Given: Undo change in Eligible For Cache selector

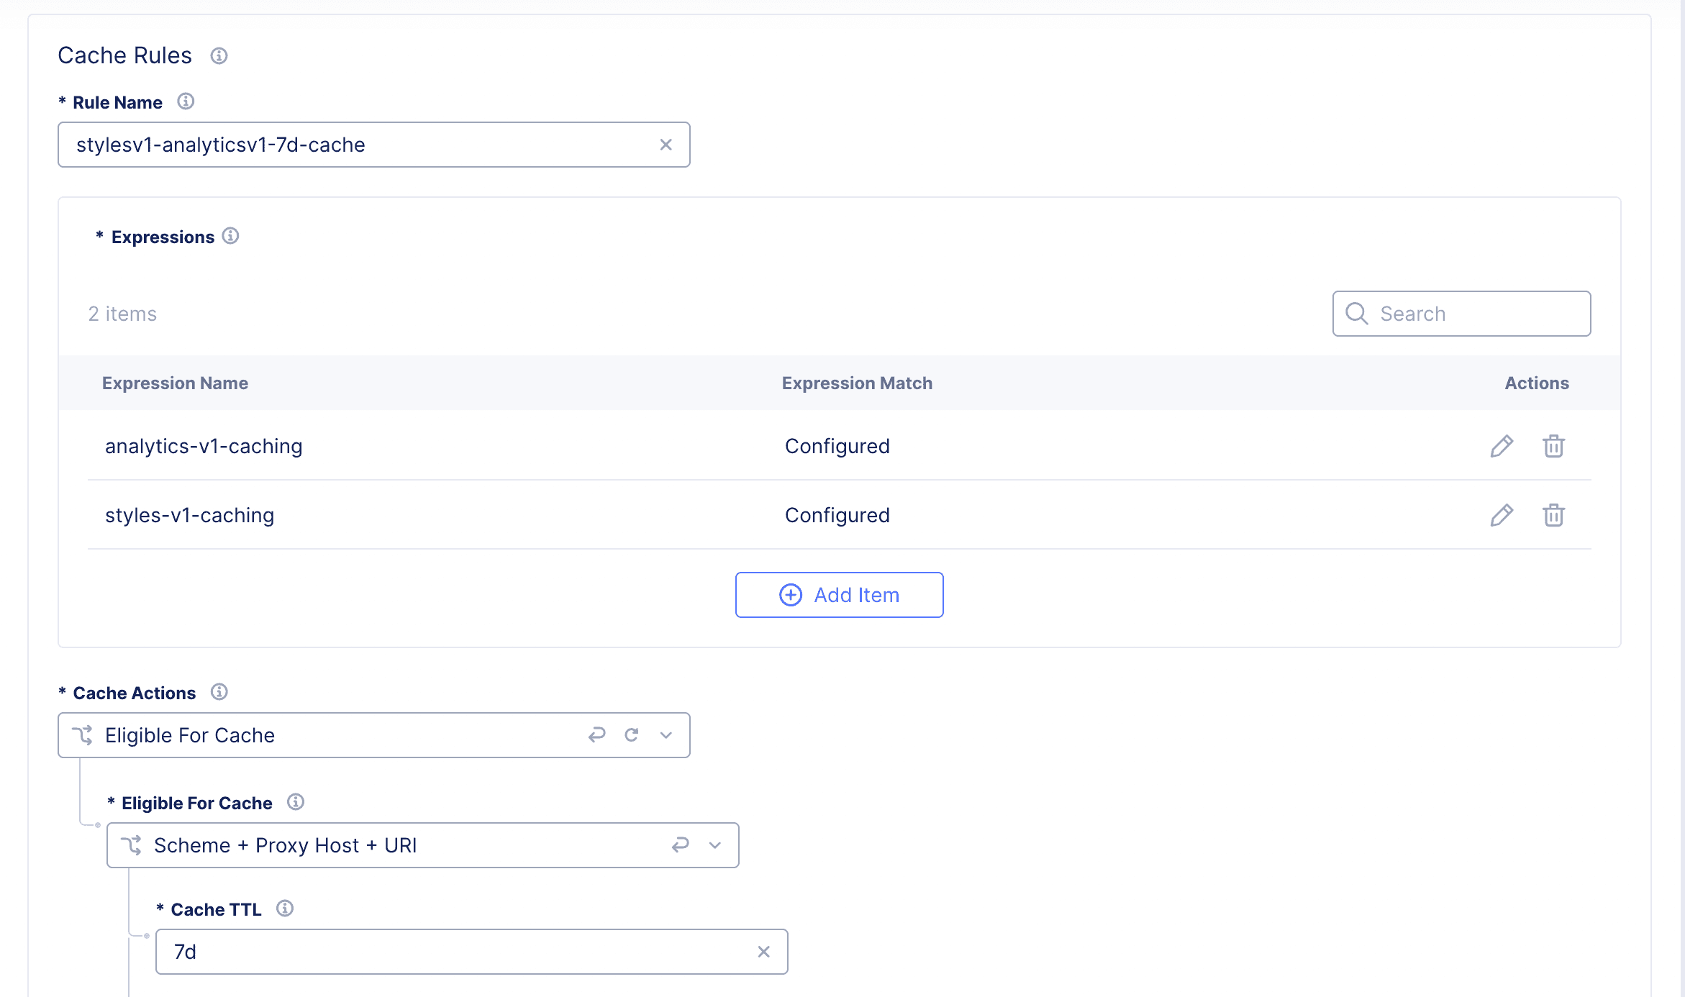Looking at the screenshot, I should [x=597, y=734].
